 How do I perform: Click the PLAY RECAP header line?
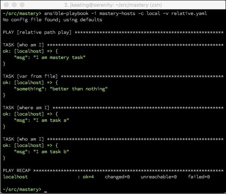tap(113, 170)
